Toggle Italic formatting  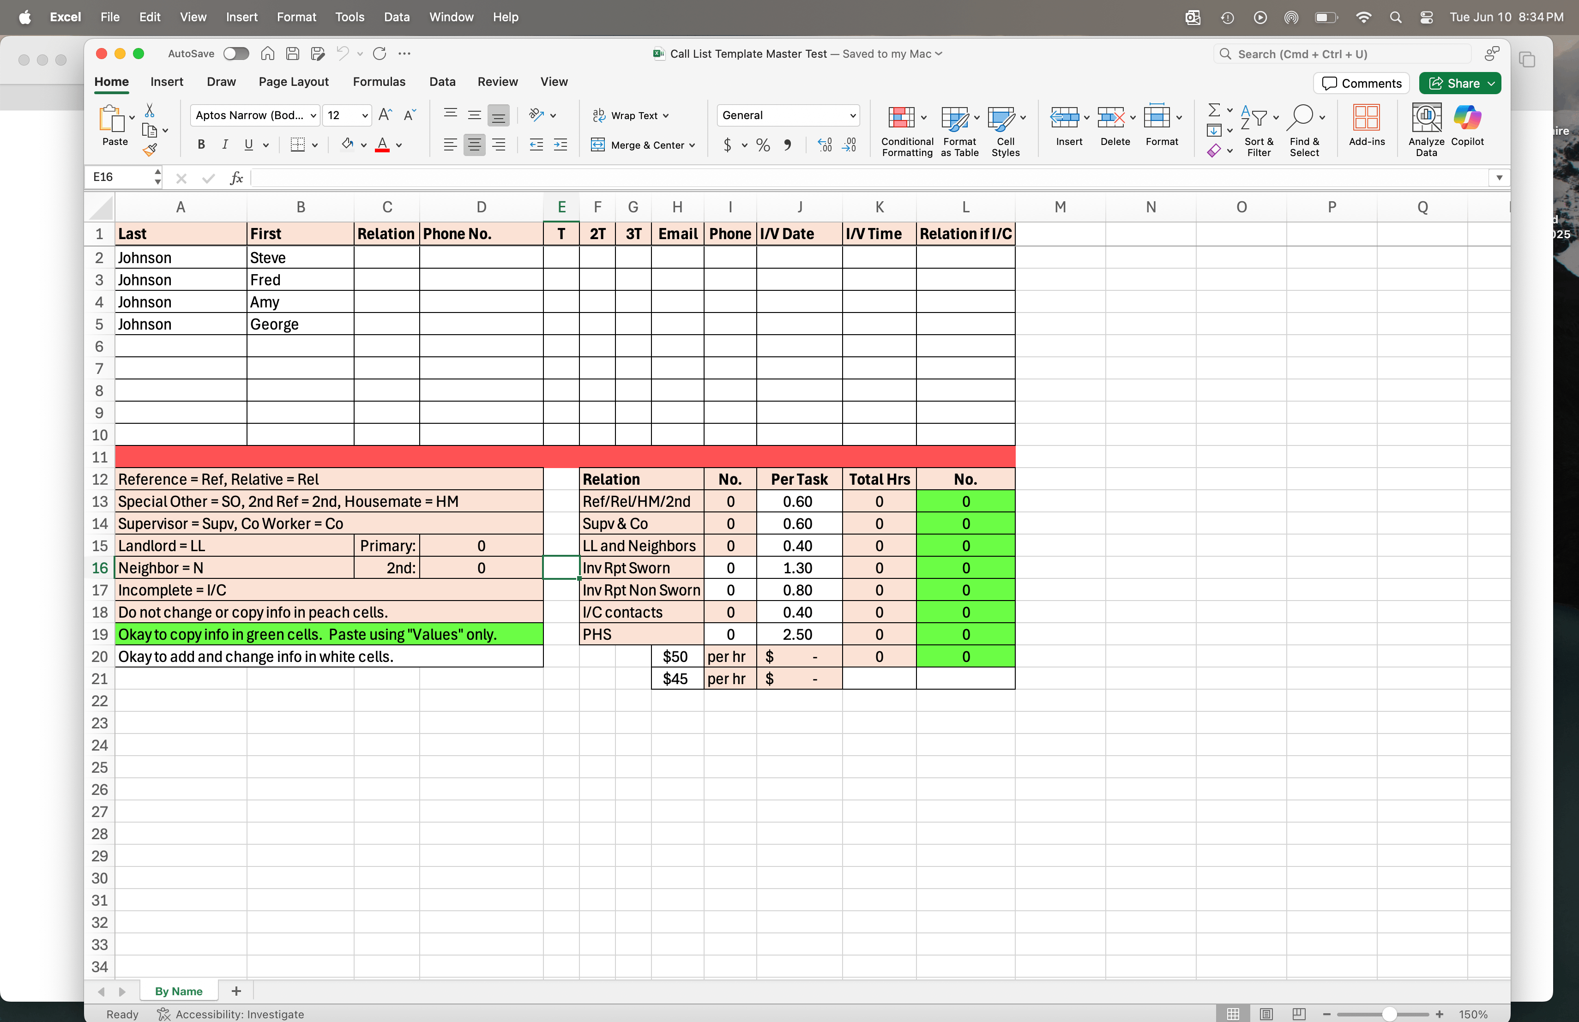tap(225, 144)
